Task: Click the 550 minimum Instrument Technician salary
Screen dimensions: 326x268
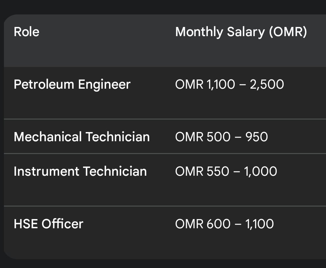Action: point(218,171)
